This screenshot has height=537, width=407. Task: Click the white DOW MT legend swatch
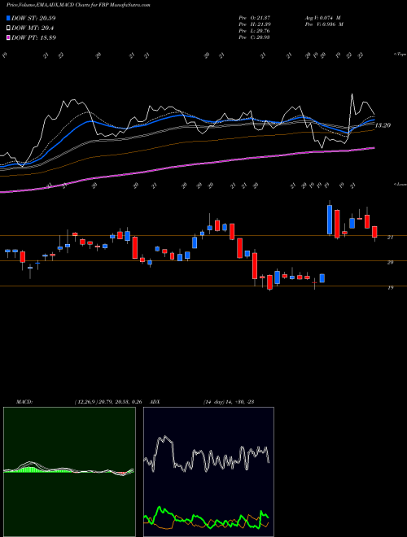(x=9, y=28)
